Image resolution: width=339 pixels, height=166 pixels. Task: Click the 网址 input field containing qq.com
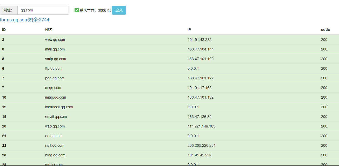point(43,10)
